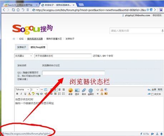Click the ytqytq139@sohu.com account link
The width and height of the screenshot is (164, 136).
(138, 15)
